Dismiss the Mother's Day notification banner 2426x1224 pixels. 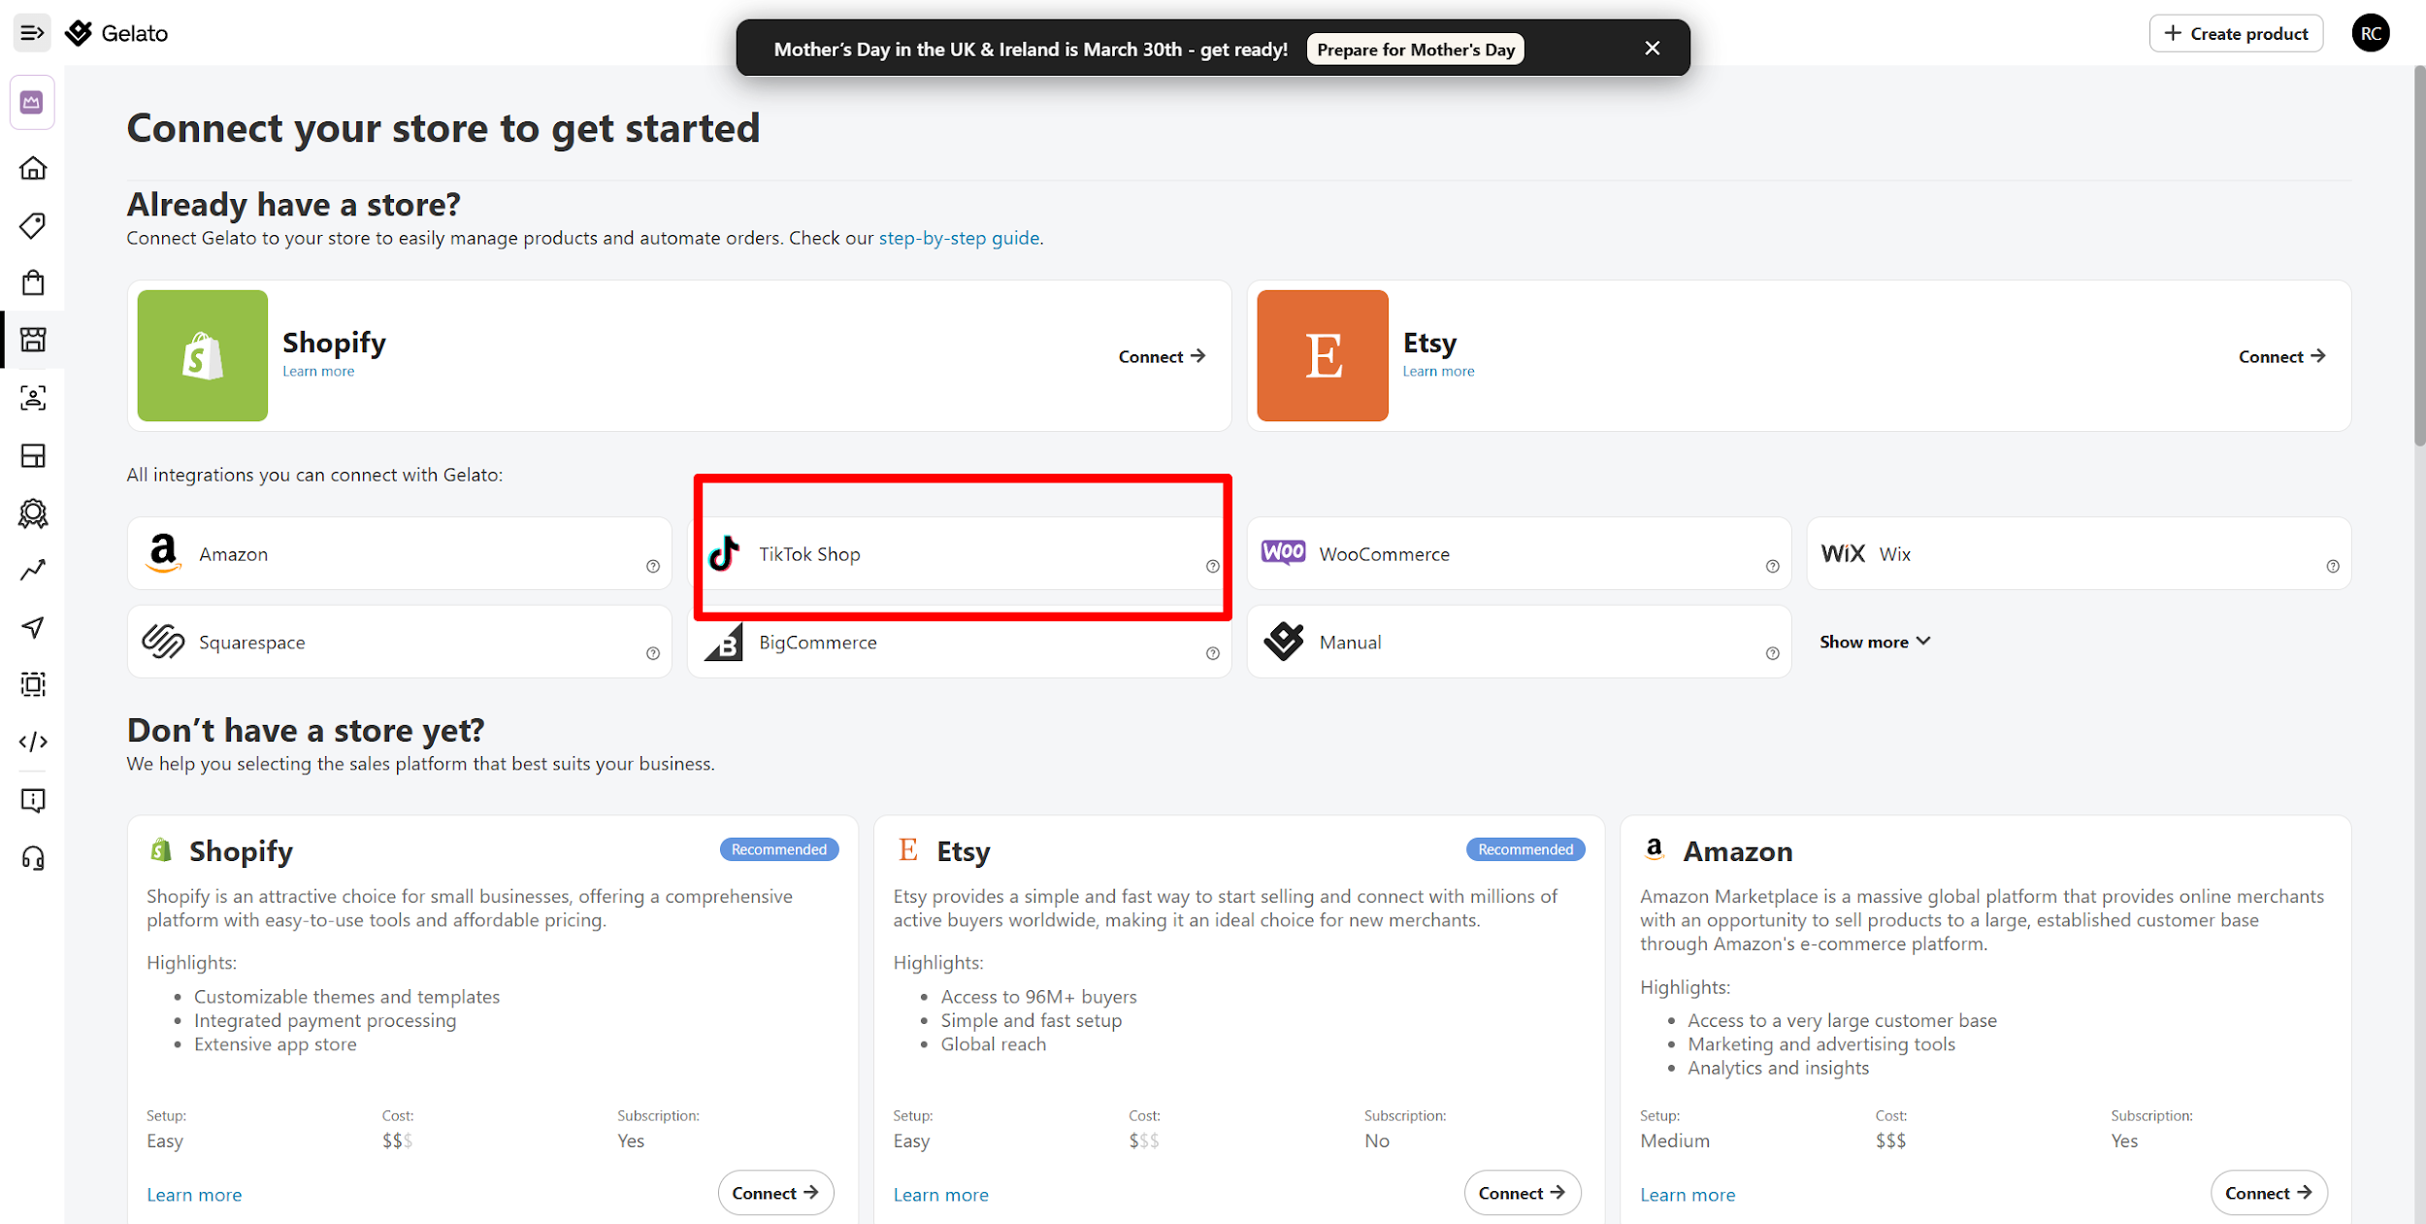1652,49
